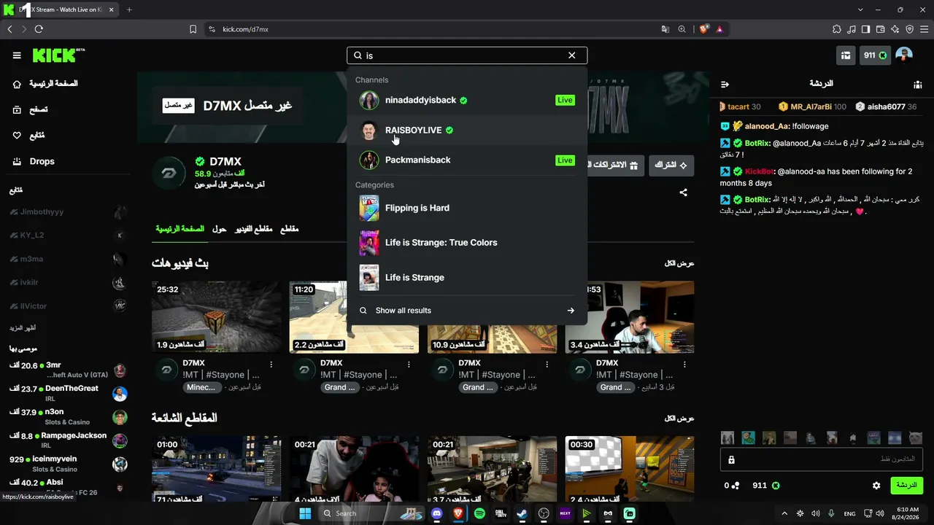The width and height of the screenshot is (934, 525).
Task: Open the 911 Kick points balance in header
Action: [875, 55]
